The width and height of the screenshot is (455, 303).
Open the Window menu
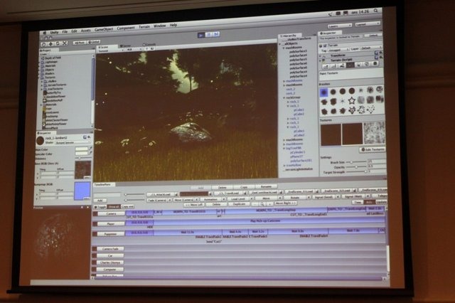coord(159,26)
